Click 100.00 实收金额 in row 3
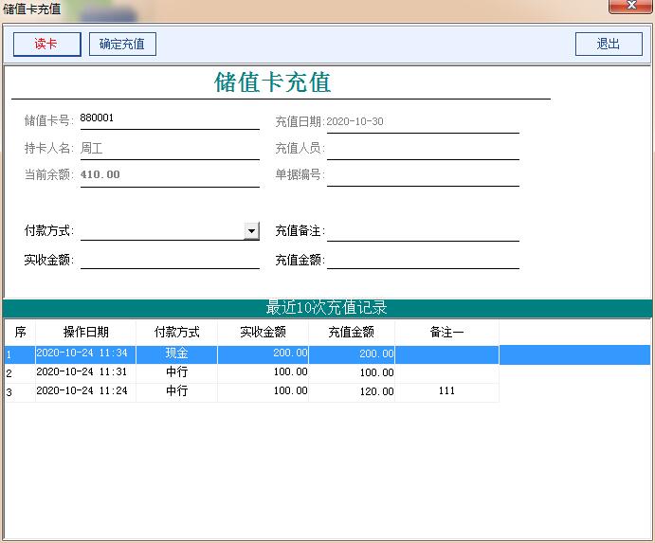The height and width of the screenshot is (543, 655). 263,392
